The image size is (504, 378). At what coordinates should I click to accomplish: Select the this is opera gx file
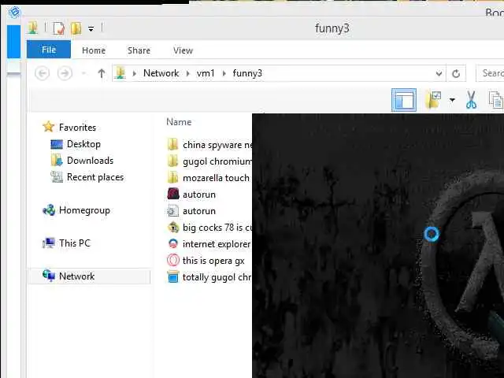[x=206, y=261]
